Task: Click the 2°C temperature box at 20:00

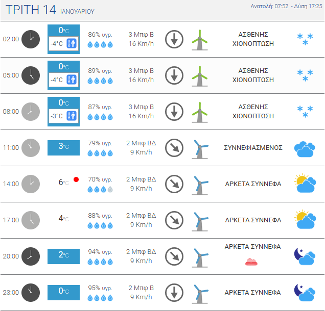Action: coord(64,256)
